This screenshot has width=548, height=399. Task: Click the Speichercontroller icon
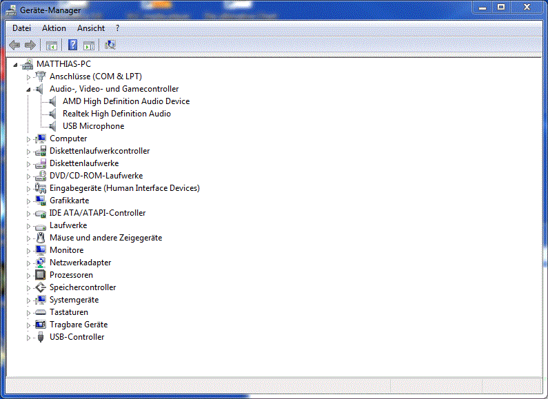41,287
